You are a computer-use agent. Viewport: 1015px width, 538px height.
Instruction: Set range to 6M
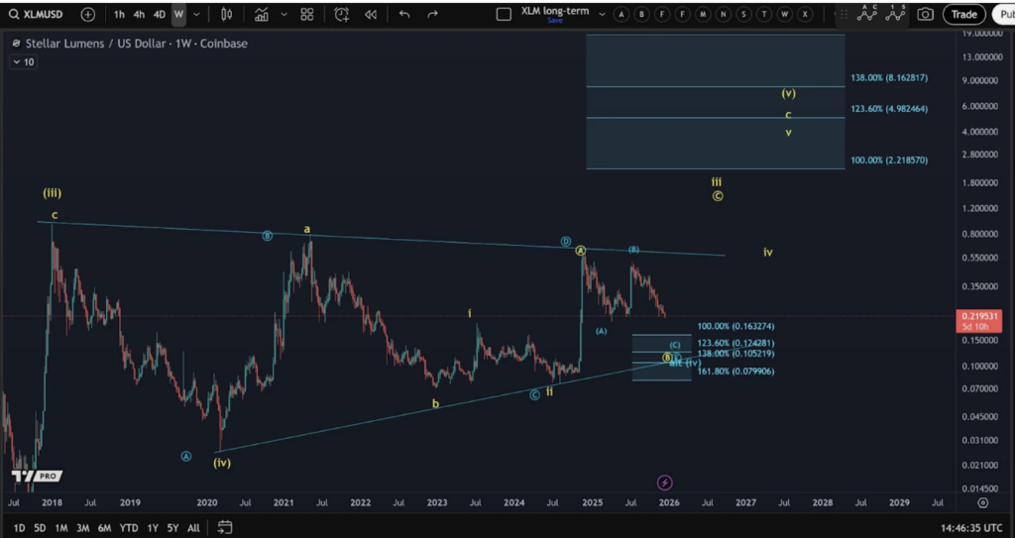pyautogui.click(x=104, y=528)
